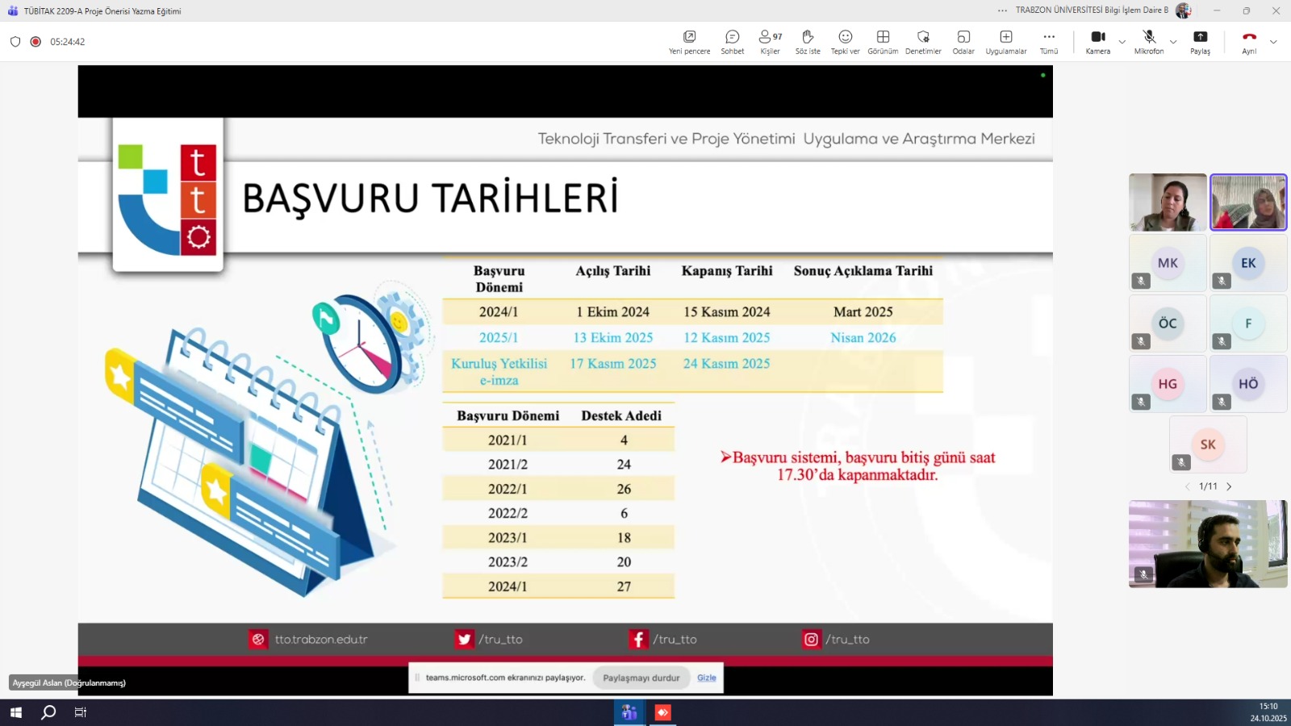This screenshot has width=1291, height=726.
Task: Toggle the Kamera on or off
Action: 1097,41
